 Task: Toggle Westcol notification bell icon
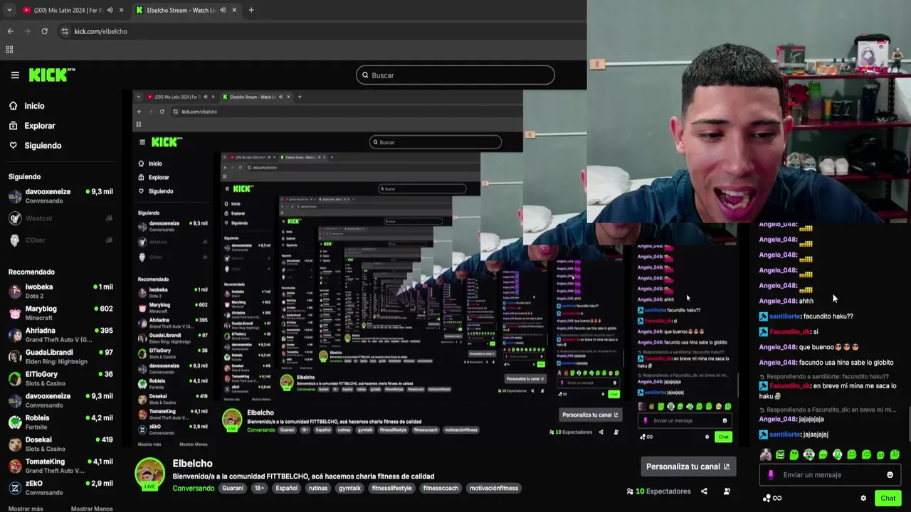[x=109, y=218]
